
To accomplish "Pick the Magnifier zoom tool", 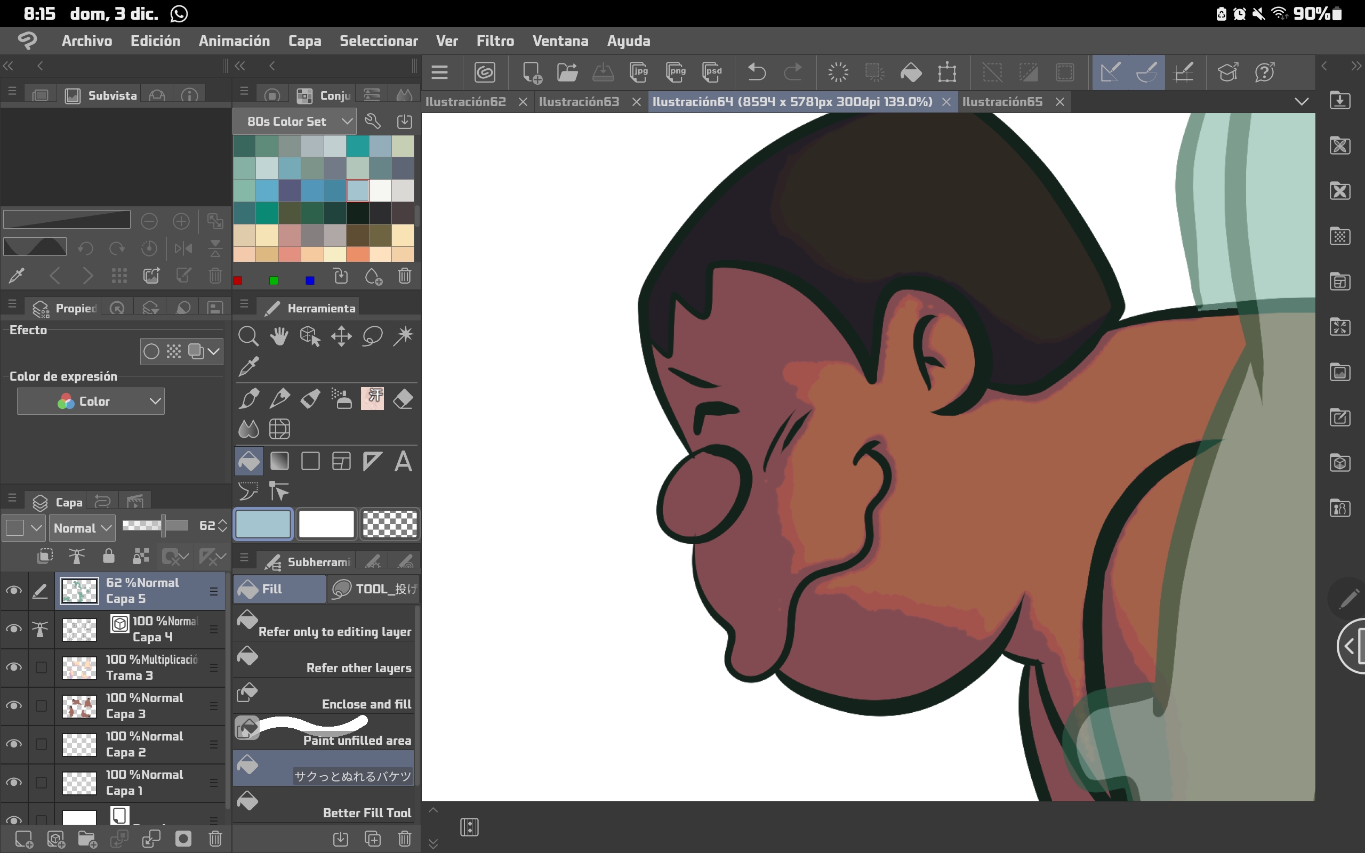I will click(x=248, y=337).
